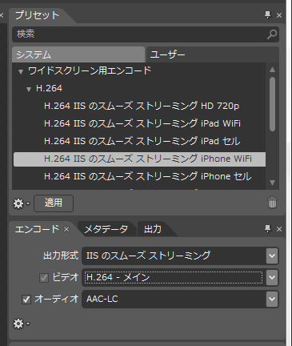Open the encode gear options menu
Viewport: 292px width, 346px height.
(x=22, y=324)
